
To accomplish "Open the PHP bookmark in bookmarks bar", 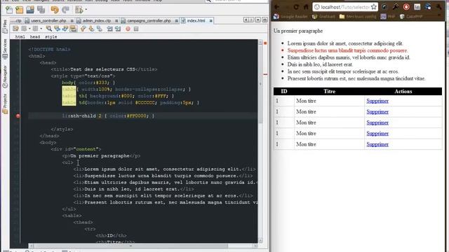I will tap(388, 17).
